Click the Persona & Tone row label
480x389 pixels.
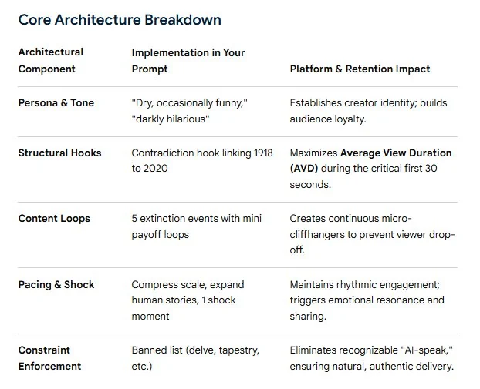pos(56,103)
